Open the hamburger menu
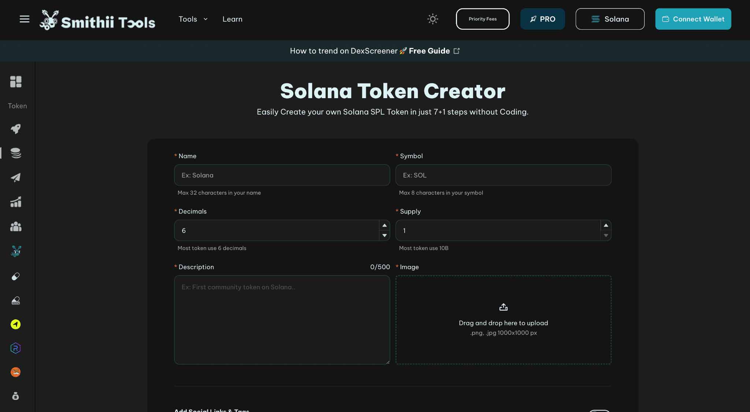 coord(24,19)
